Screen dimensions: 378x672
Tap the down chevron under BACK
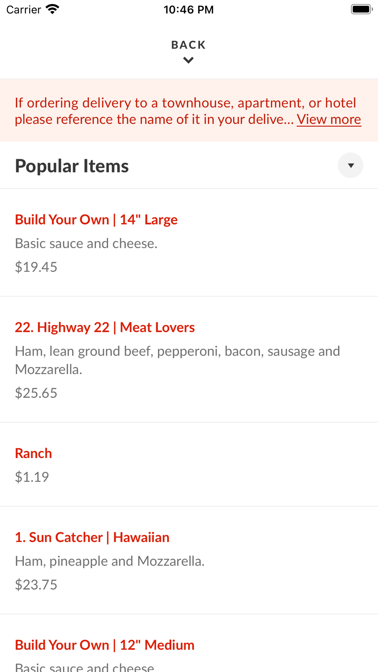pos(188,60)
